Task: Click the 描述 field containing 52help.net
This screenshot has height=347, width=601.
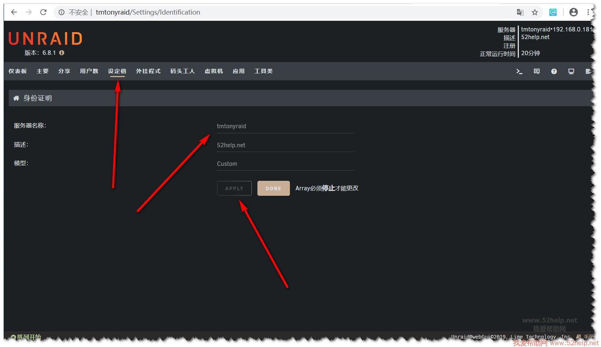Action: [x=285, y=145]
